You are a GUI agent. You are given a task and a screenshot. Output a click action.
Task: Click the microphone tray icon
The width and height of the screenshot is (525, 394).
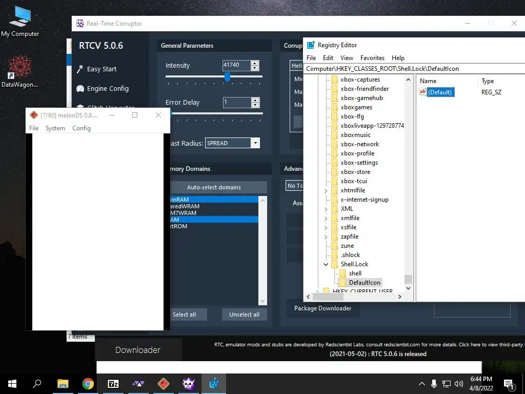point(434,384)
